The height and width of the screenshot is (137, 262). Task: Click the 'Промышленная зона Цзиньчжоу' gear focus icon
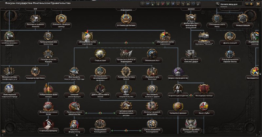[x=48, y=36]
